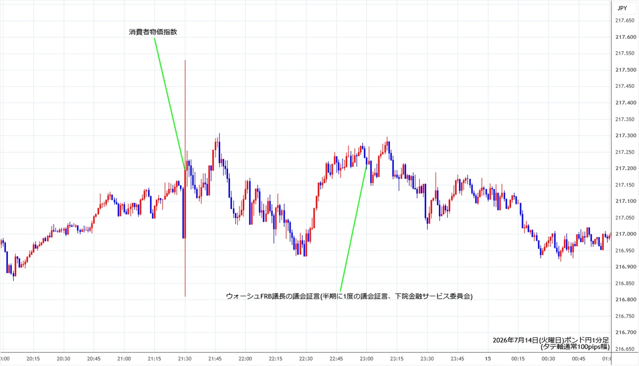Viewport: 639px width, 366px height.
Task: Click the 20:30 time axis label
Action: tap(64, 359)
